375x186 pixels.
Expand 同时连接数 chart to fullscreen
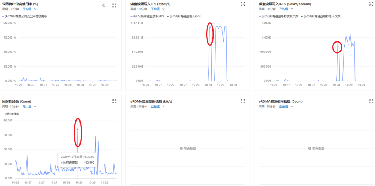[115, 101]
